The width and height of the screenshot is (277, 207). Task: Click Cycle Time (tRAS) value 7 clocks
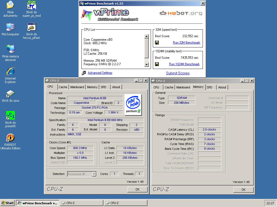tap(209, 144)
